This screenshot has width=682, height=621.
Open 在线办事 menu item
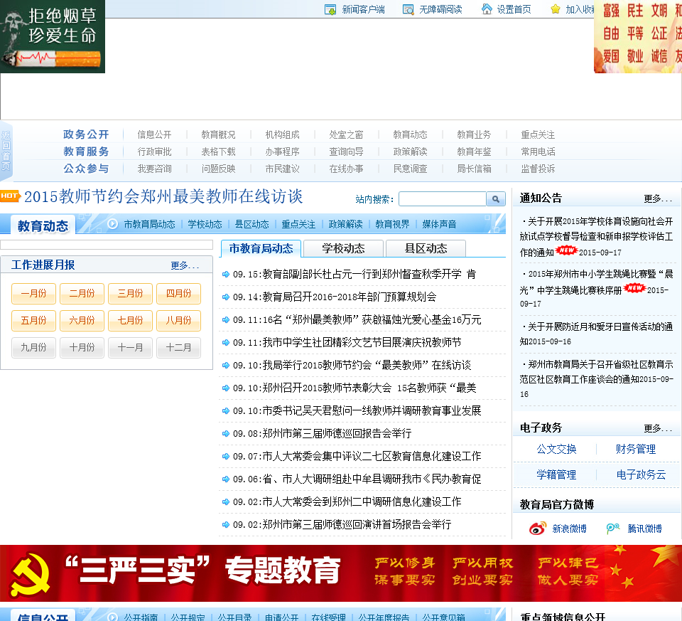click(x=346, y=169)
